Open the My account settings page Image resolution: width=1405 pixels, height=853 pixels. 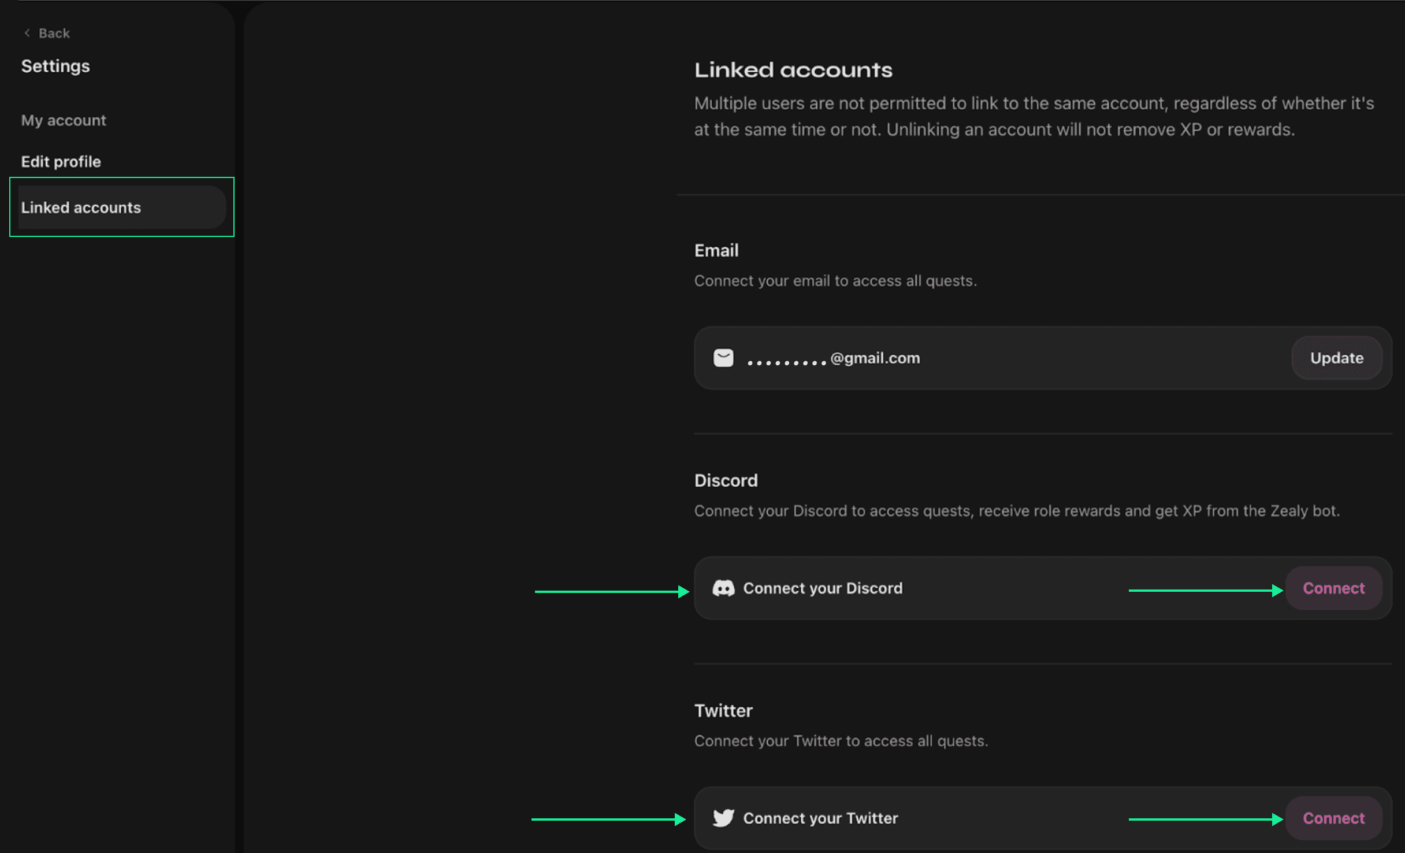click(x=64, y=120)
